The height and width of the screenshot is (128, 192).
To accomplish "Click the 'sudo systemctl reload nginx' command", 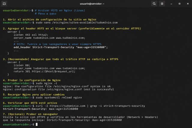I will [59, 97].
